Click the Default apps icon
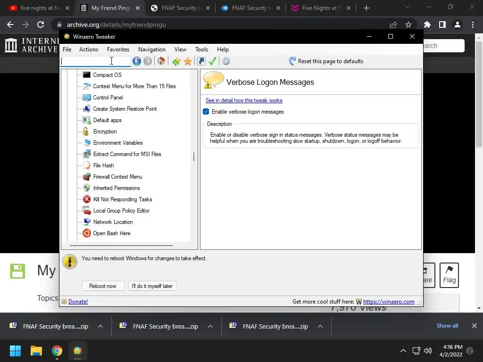This screenshot has width=483, height=362. point(87,120)
